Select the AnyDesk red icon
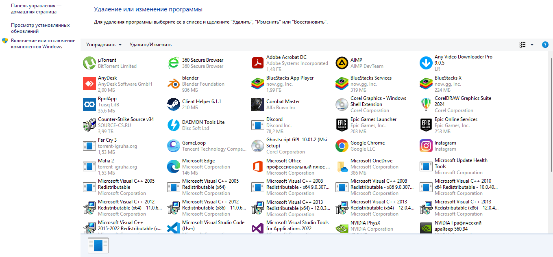 coord(89,84)
